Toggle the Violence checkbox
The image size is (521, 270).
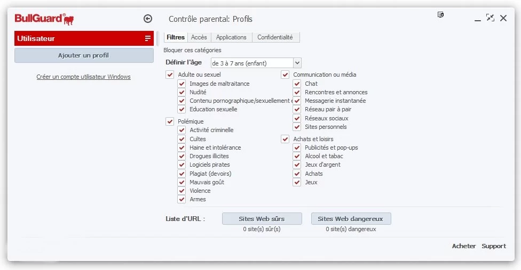coord(181,191)
